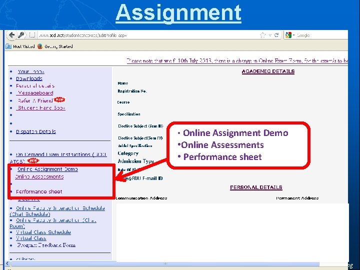Open Personal details in sidebar

[35, 85]
